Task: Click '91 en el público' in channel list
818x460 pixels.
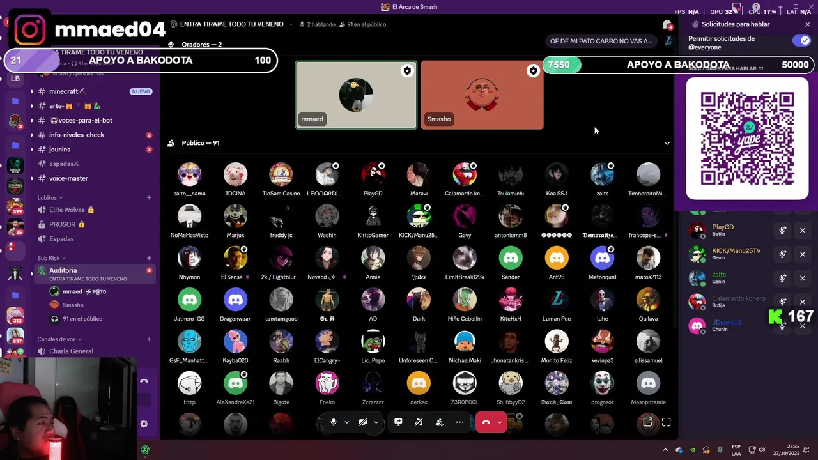Action: (82, 319)
